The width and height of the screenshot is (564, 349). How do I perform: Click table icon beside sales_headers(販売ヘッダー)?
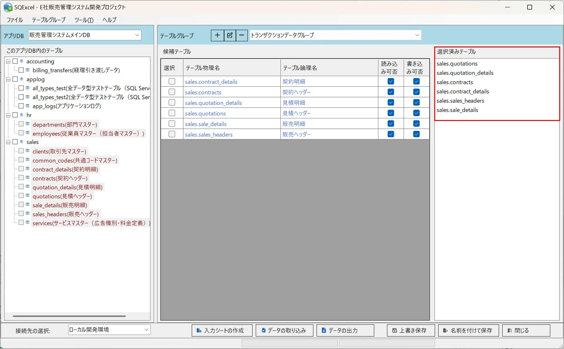(x=28, y=214)
